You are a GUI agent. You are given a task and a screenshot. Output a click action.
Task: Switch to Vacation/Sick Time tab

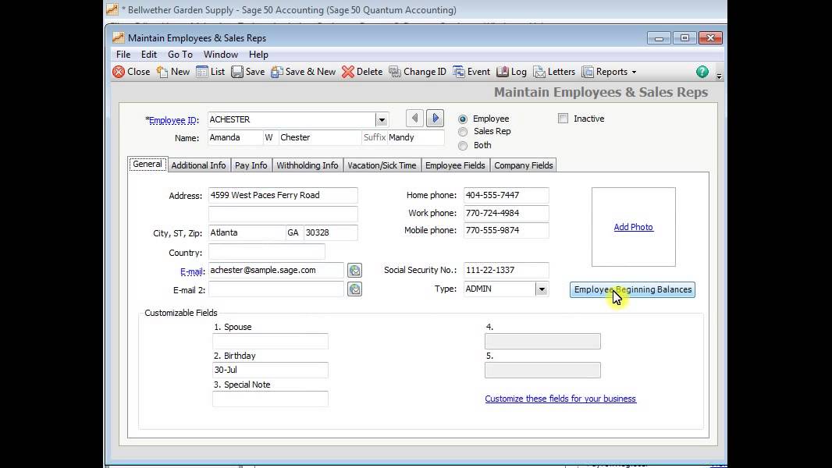pos(382,165)
